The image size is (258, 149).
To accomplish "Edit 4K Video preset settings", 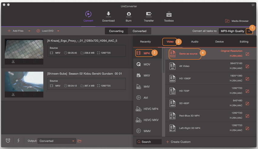I will pyautogui.click(x=247, y=66).
